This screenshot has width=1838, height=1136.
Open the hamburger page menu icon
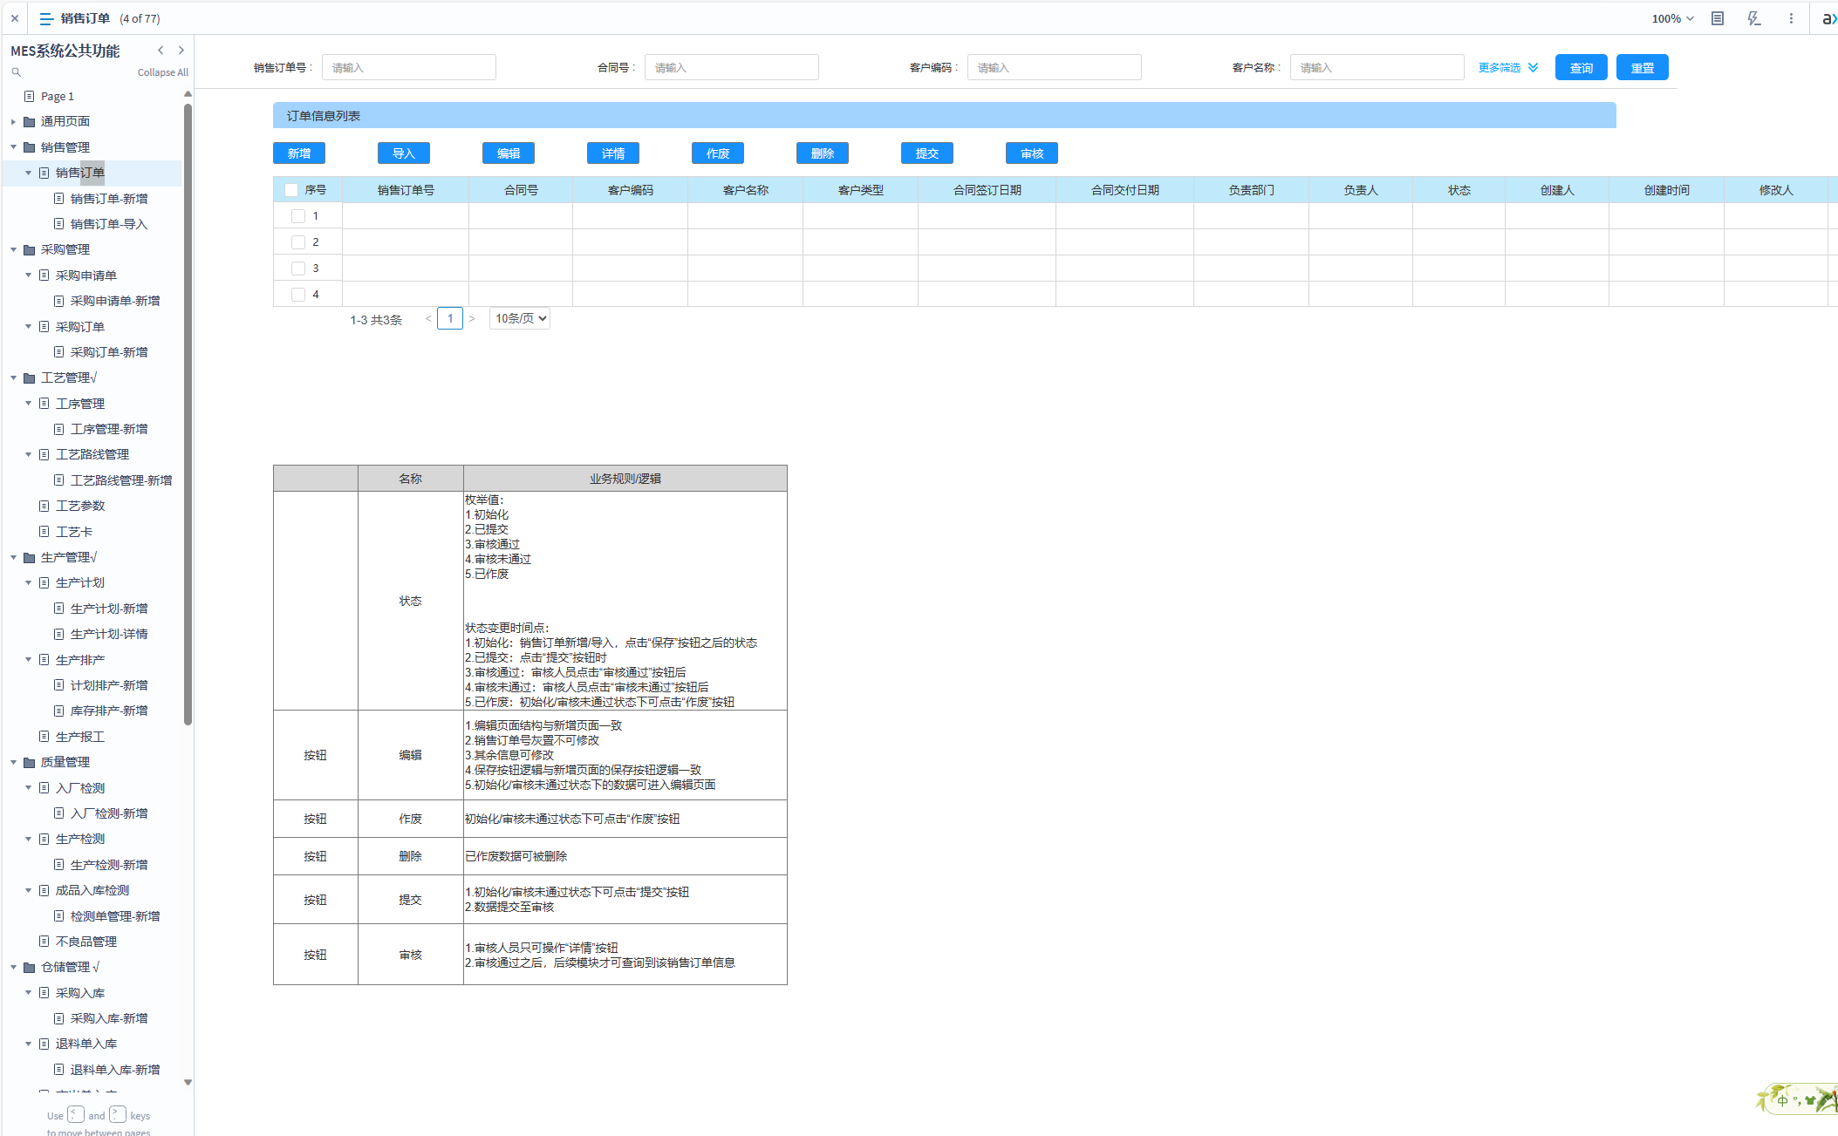46,18
